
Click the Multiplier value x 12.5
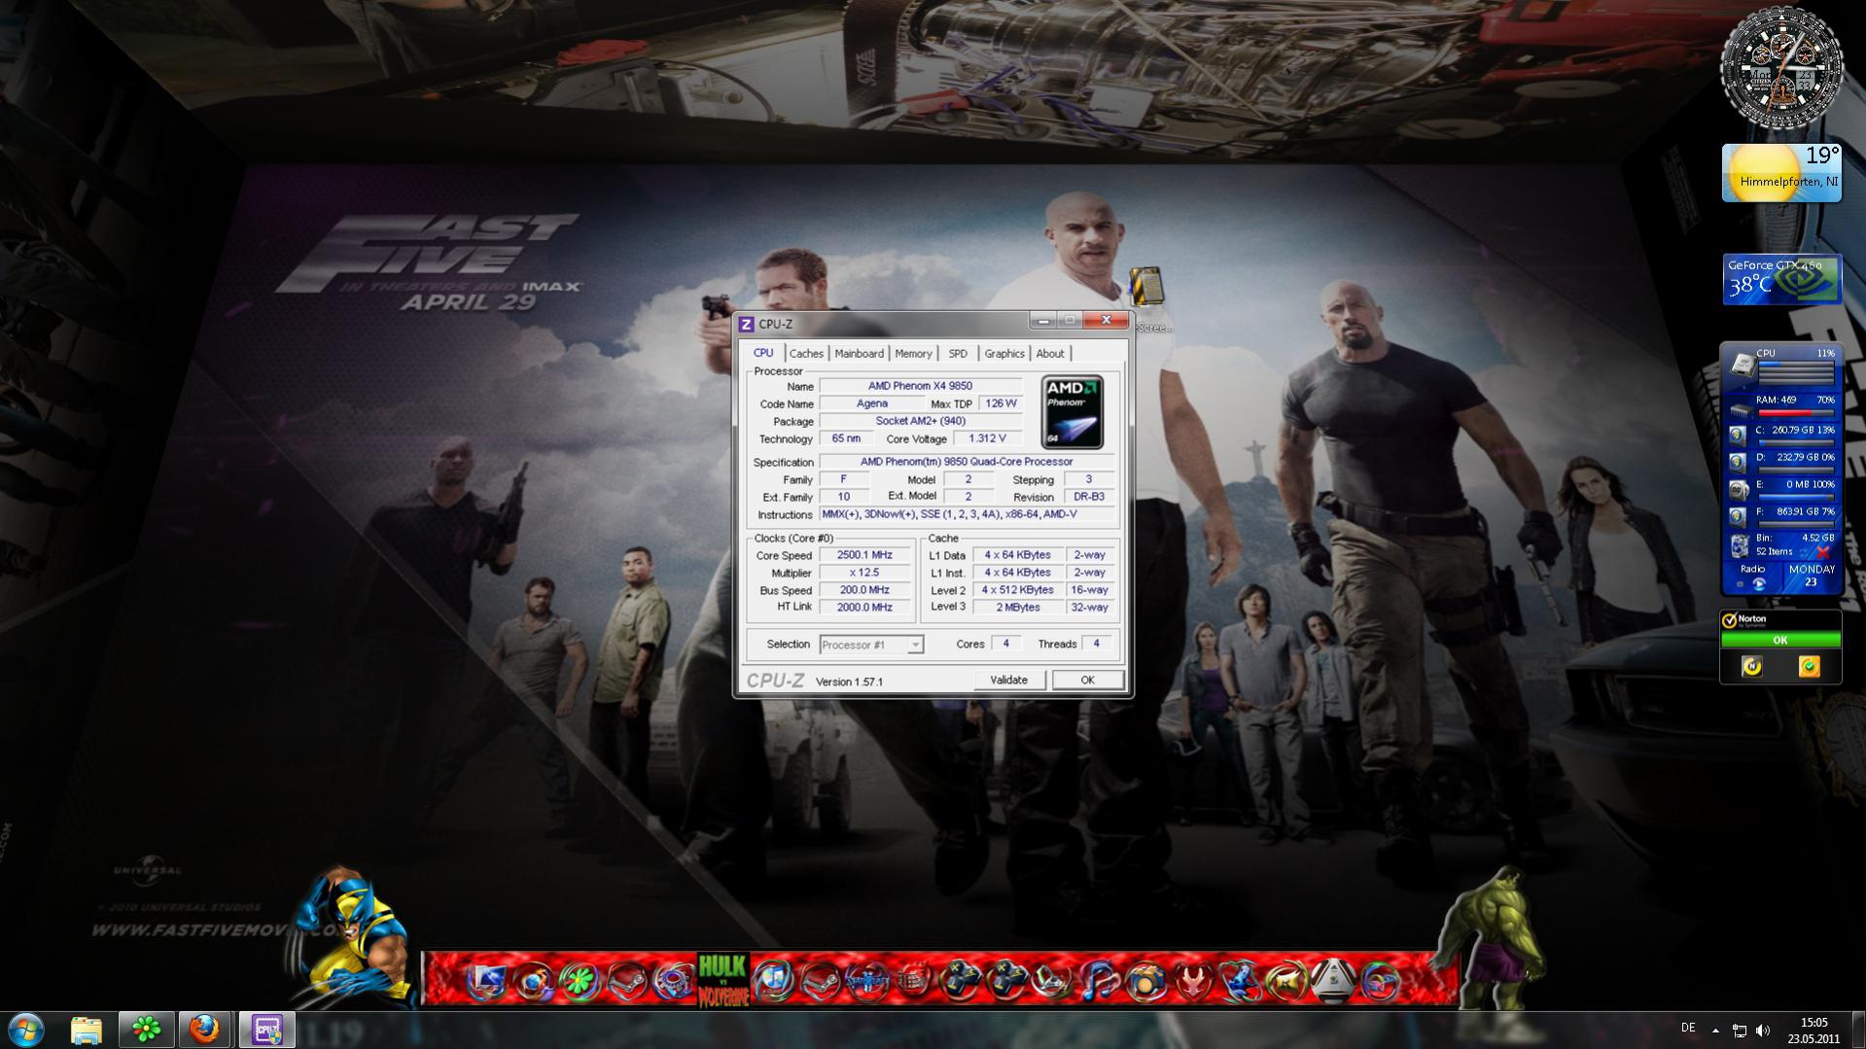864,573
